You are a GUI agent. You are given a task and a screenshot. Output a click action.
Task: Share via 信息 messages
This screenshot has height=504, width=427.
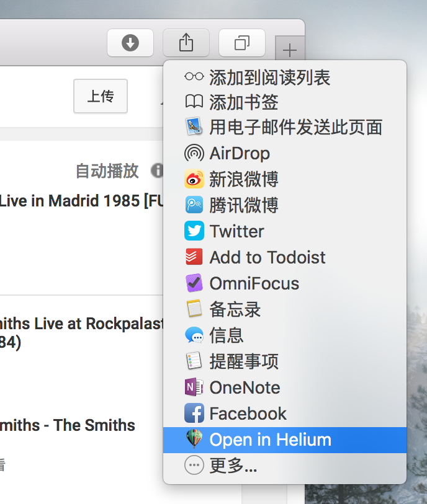point(285,335)
